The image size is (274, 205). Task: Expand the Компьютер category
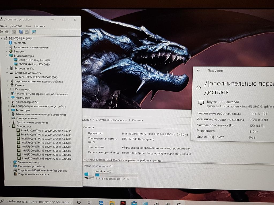tap(8, 97)
